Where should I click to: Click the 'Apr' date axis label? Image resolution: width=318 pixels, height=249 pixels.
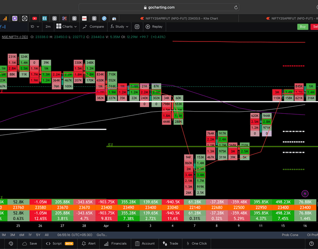[106, 226]
